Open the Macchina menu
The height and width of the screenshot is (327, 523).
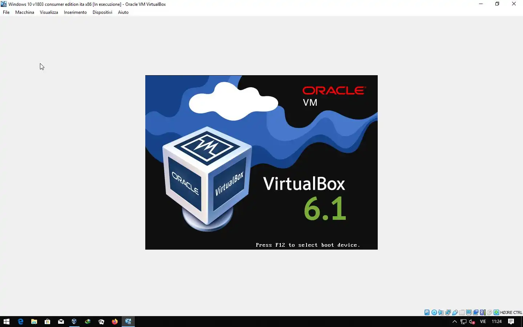[x=25, y=12]
